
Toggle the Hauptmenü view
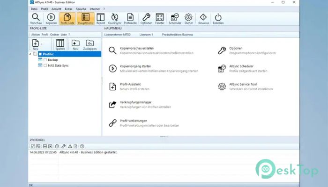(86, 19)
